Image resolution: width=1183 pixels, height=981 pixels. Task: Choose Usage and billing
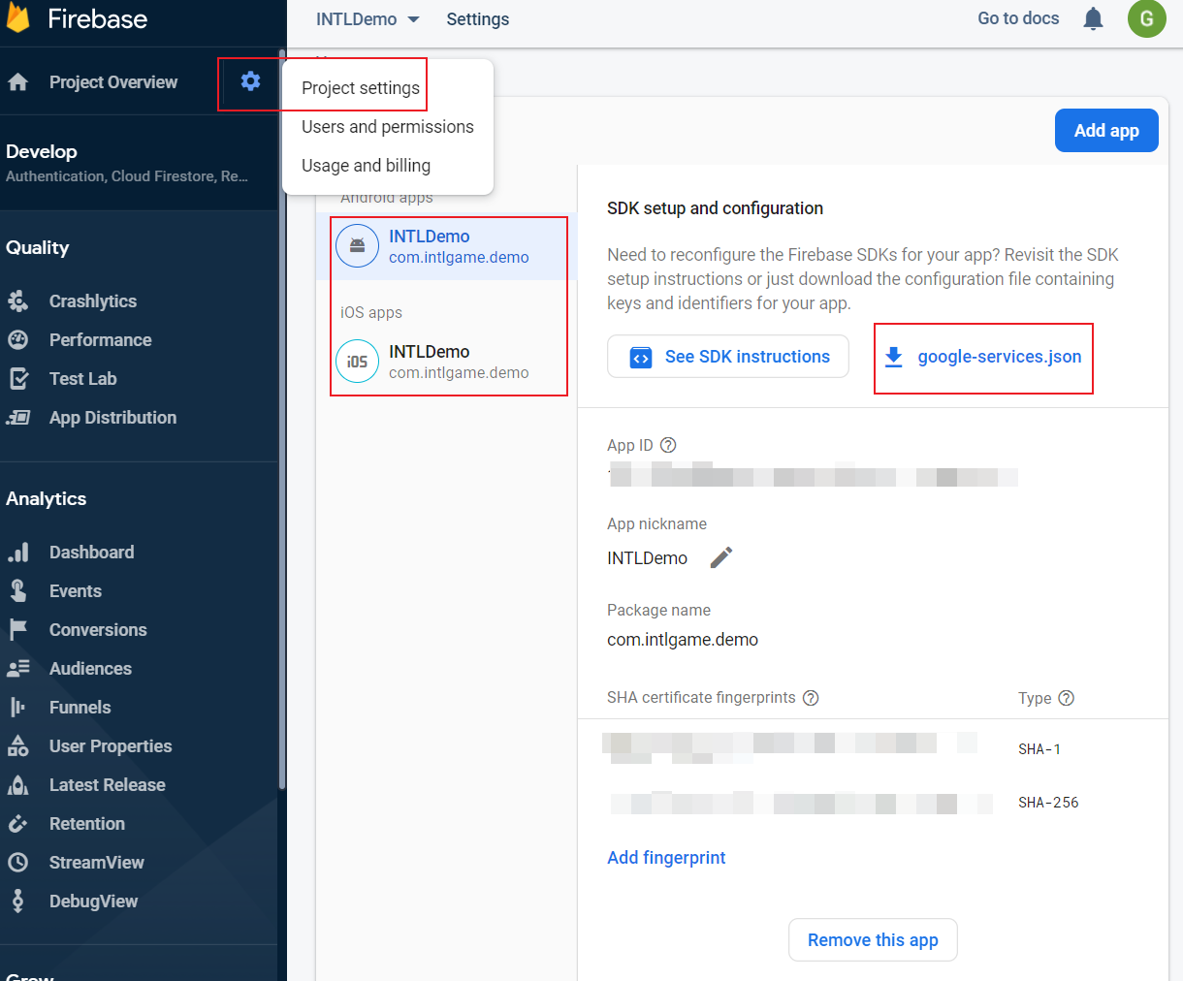pos(365,165)
